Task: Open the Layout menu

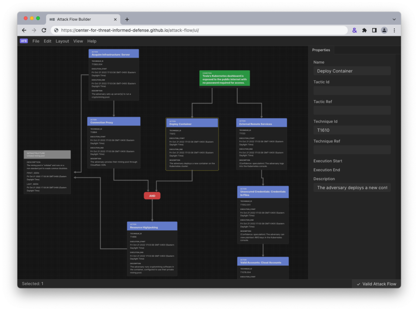Action: click(62, 41)
